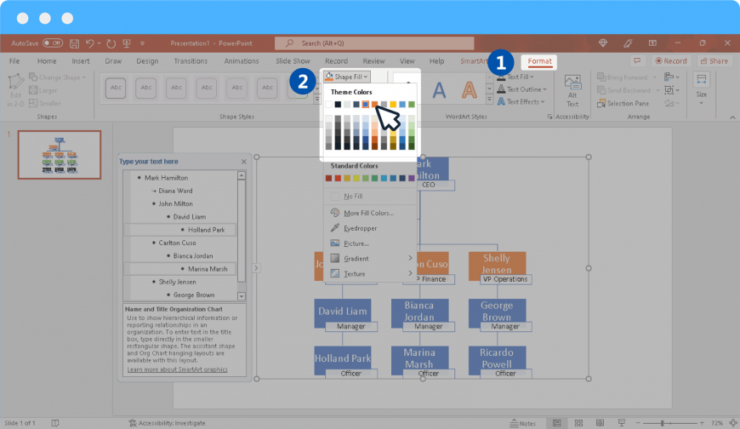Switch to the Home tab

coord(47,61)
